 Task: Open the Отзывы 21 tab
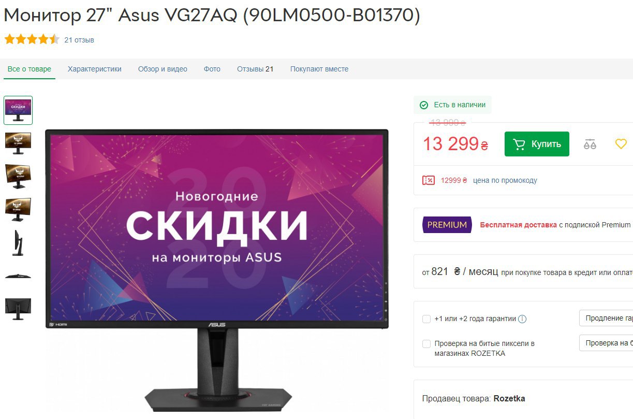coord(255,69)
